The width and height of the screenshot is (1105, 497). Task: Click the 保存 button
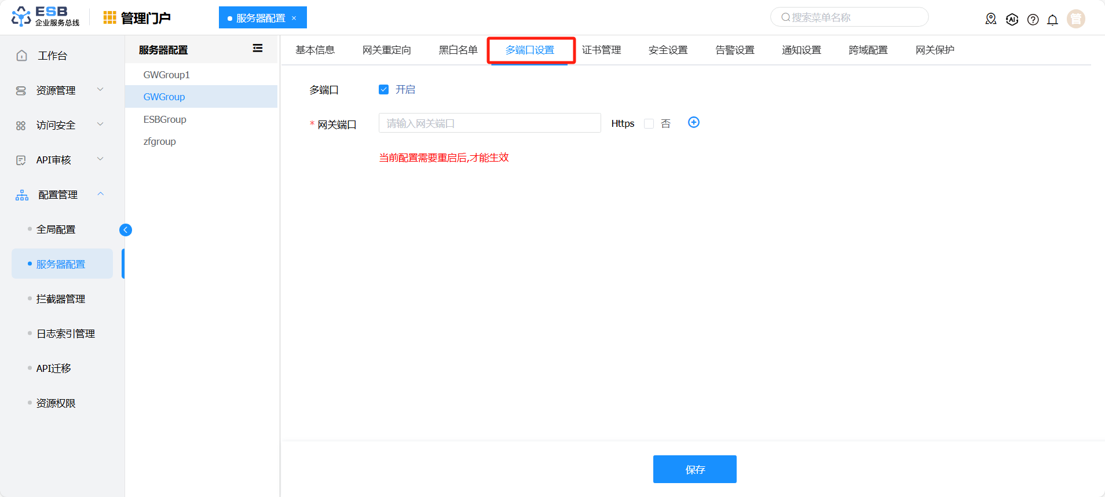coord(694,469)
